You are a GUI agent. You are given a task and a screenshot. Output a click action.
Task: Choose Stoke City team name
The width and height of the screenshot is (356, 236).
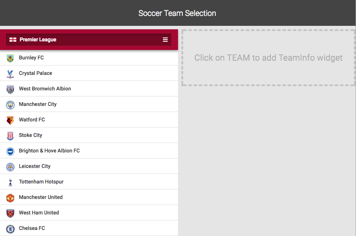[31, 135]
